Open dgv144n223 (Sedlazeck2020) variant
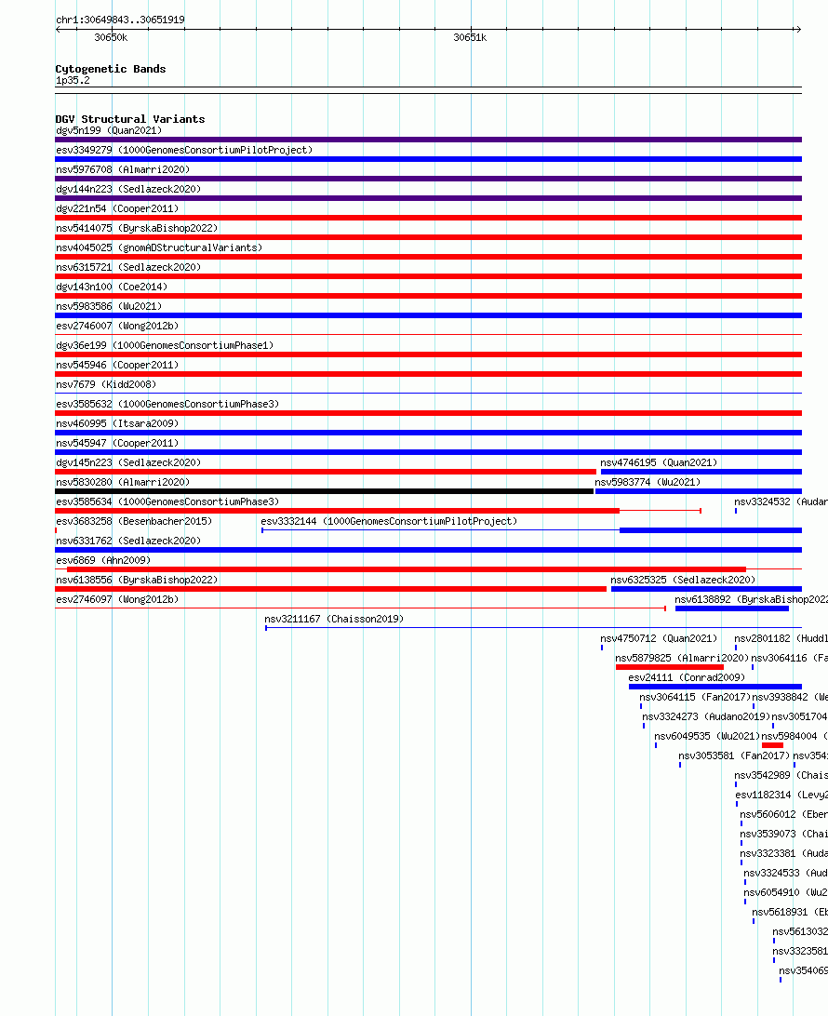 click(128, 189)
